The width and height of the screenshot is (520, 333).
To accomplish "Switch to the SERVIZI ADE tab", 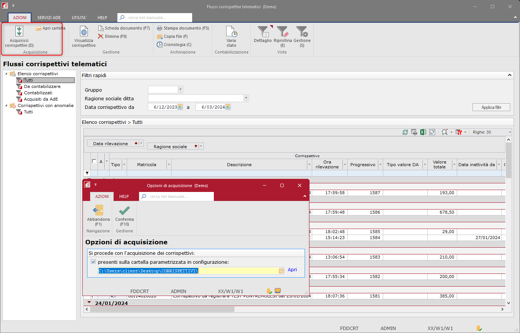I will coord(49,18).
